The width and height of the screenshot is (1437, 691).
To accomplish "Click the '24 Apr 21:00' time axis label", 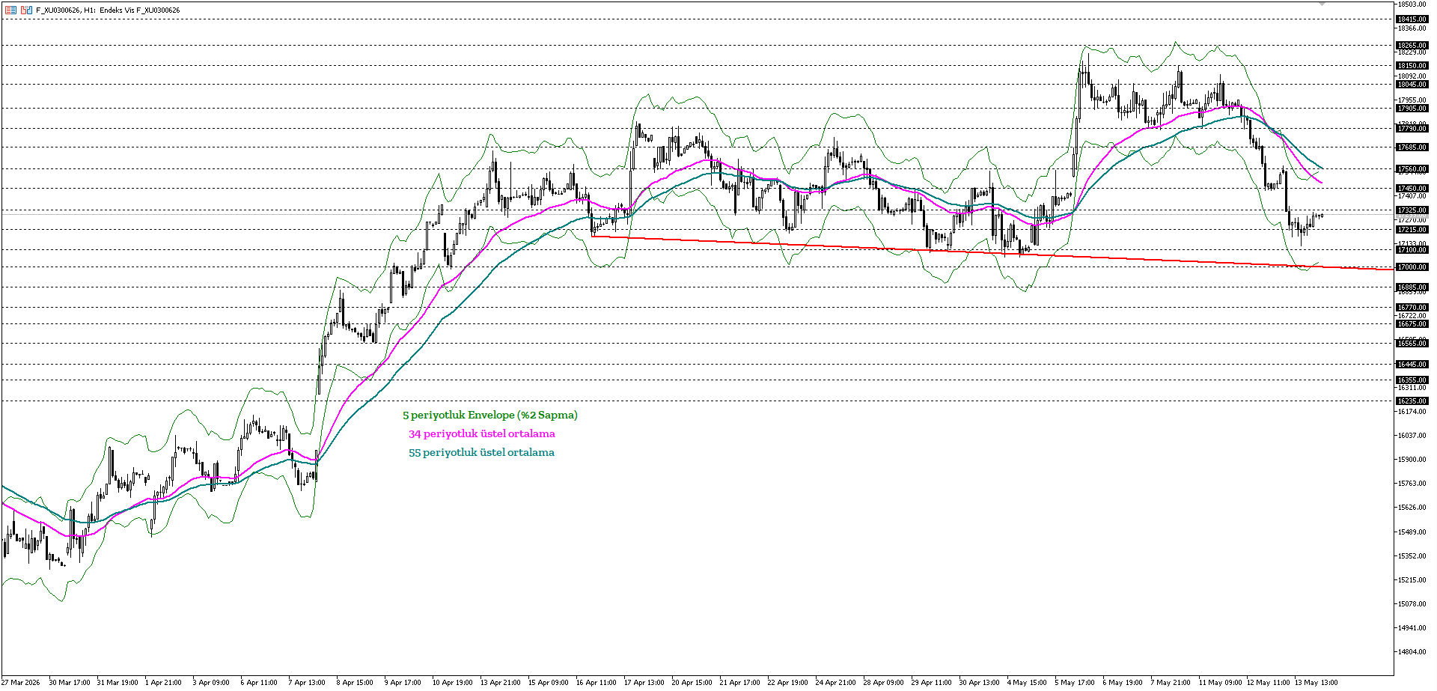I will coord(835,683).
